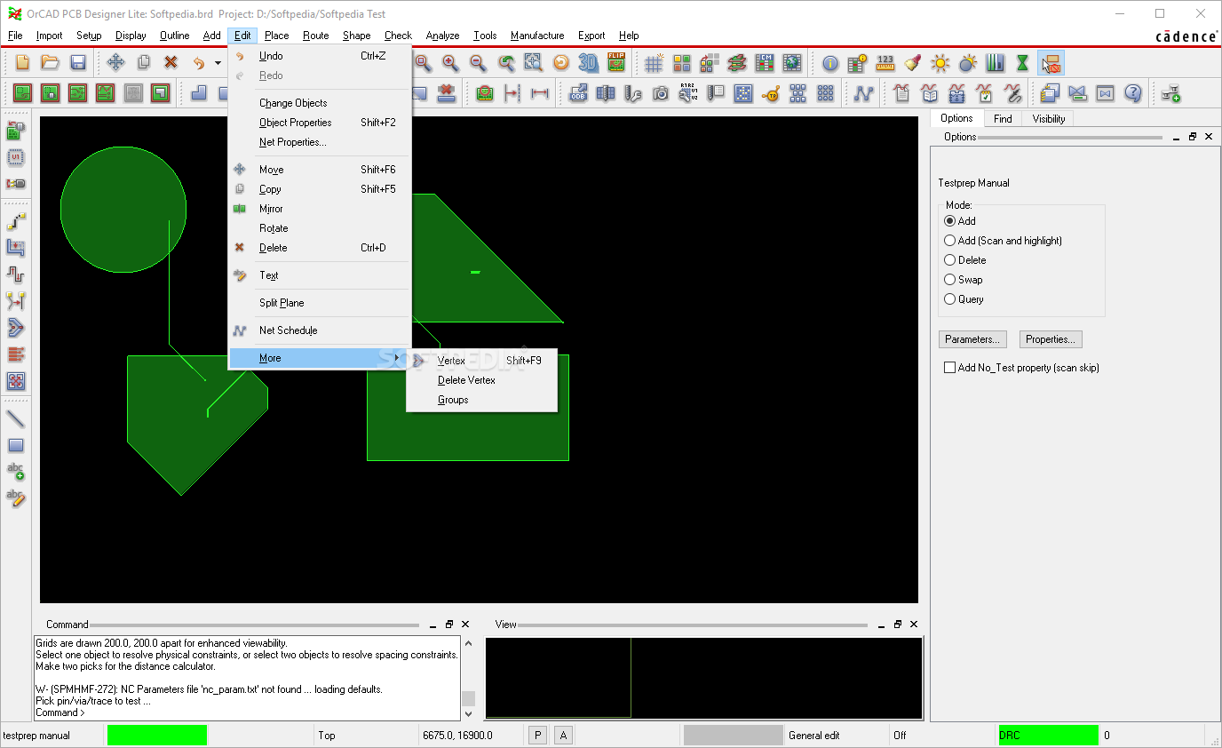
Task: Click the camera snapshot toolbar icon
Action: 661,92
